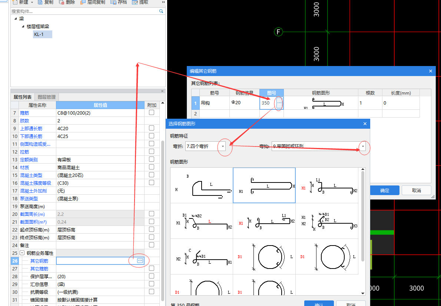
Task: Click 取消 in 编辑其它钢筋 dialog
Action: [416, 190]
